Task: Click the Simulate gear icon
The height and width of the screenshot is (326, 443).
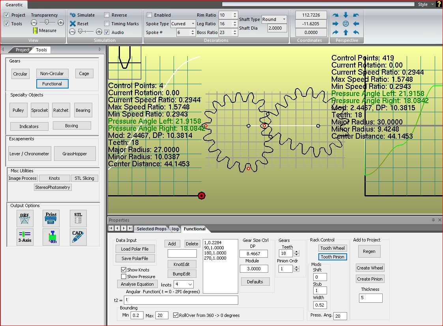Action: point(73,15)
